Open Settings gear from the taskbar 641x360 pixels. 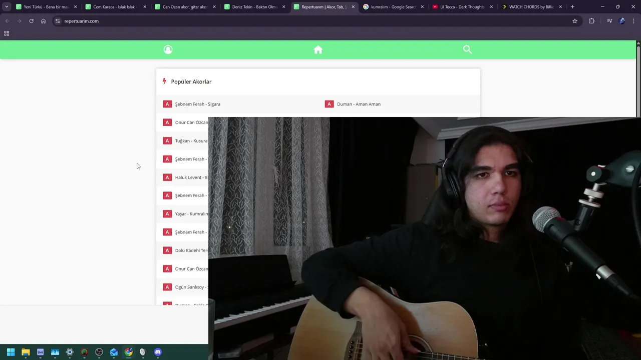70,352
